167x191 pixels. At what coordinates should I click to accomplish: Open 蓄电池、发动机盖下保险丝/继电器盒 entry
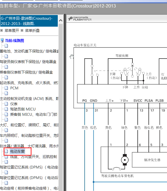(x=29, y=51)
